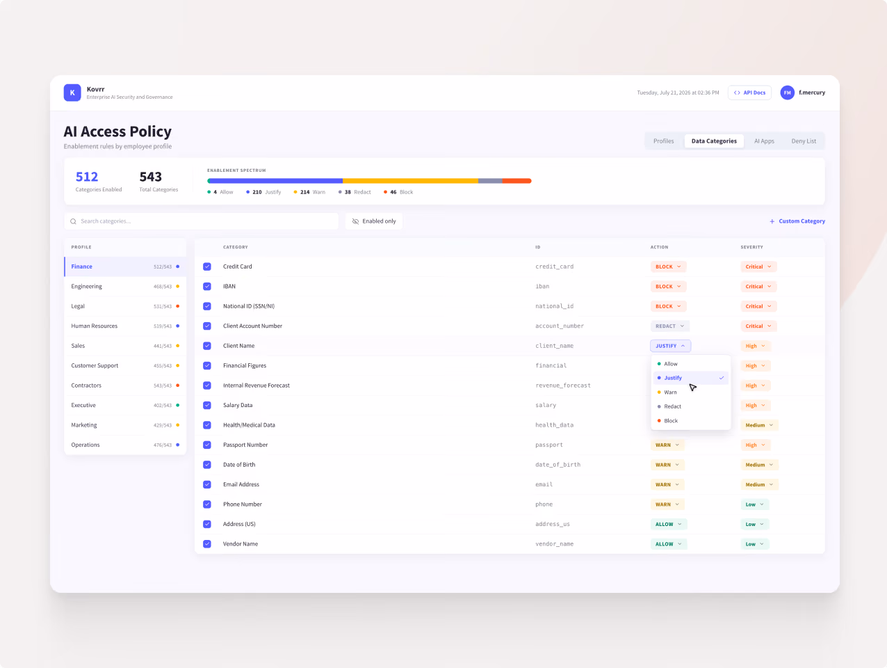Add a Custom Category
The image size is (887, 668).
point(797,221)
